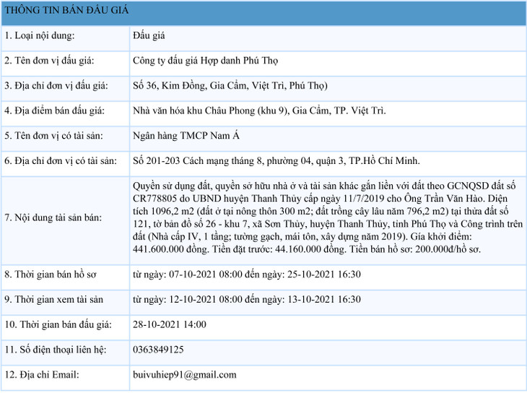Click the email address buivuhiep91@gmail.com
Image resolution: width=527 pixels, height=393 pixels.
click(x=185, y=374)
